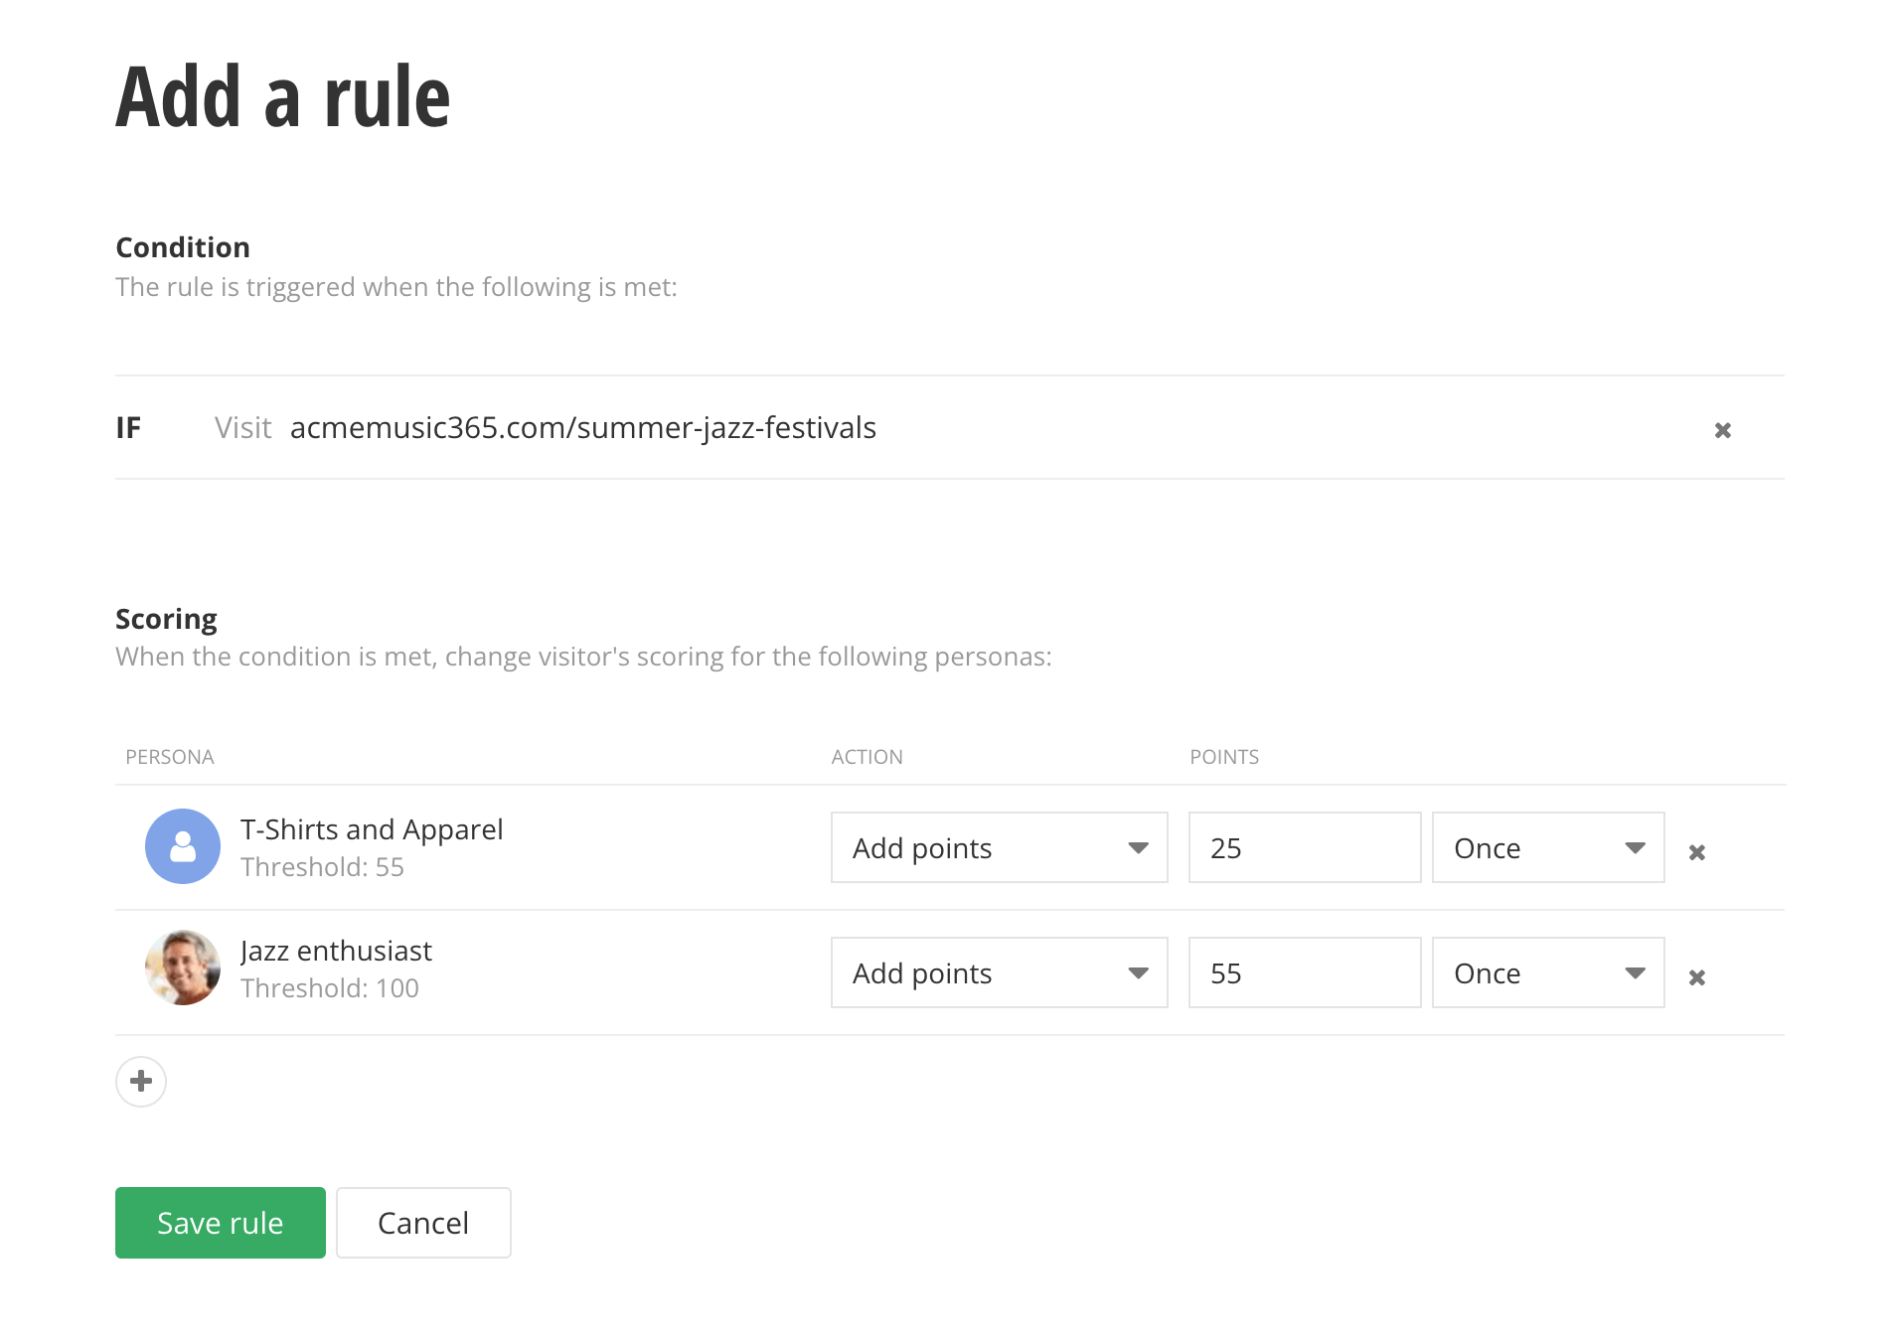This screenshot has height=1339, width=1894.
Task: Delete the Jazz enthusiast scoring row
Action: coord(1696,977)
